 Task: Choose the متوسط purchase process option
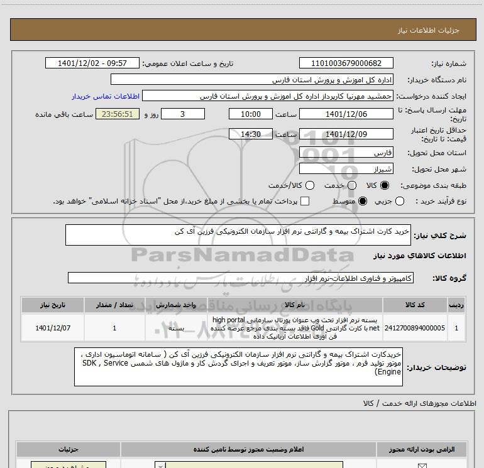(363, 201)
